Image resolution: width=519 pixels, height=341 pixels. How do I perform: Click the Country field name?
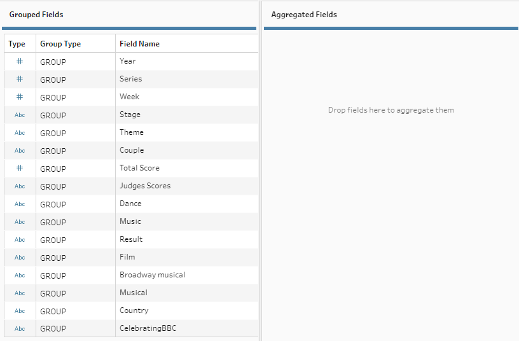(134, 310)
